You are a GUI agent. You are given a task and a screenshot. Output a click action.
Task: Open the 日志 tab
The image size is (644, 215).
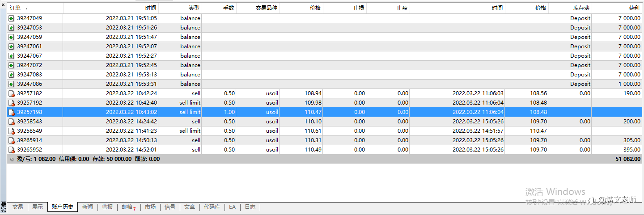pyautogui.click(x=250, y=207)
